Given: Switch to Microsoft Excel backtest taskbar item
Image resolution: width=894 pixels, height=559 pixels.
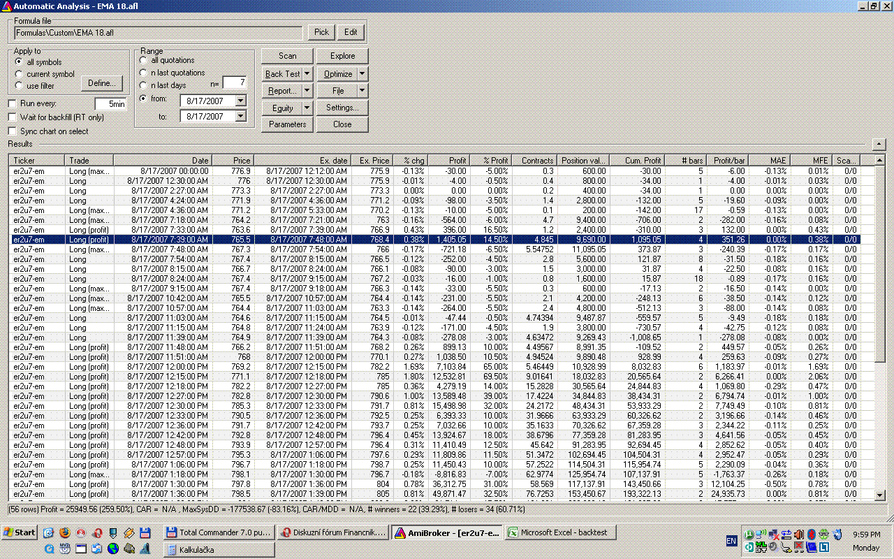Looking at the screenshot, I should point(557,532).
